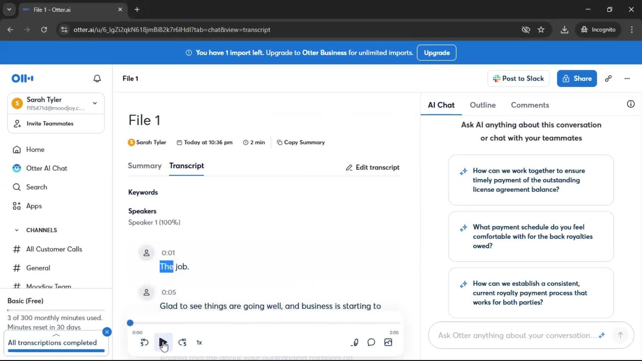Screen dimensions: 642x361
Task: Click the info icon in chat panel
Action: pos(631,104)
